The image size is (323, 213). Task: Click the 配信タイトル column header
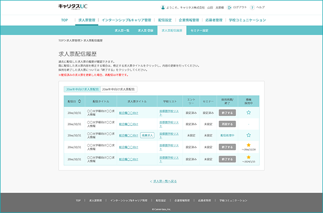pos(101,101)
